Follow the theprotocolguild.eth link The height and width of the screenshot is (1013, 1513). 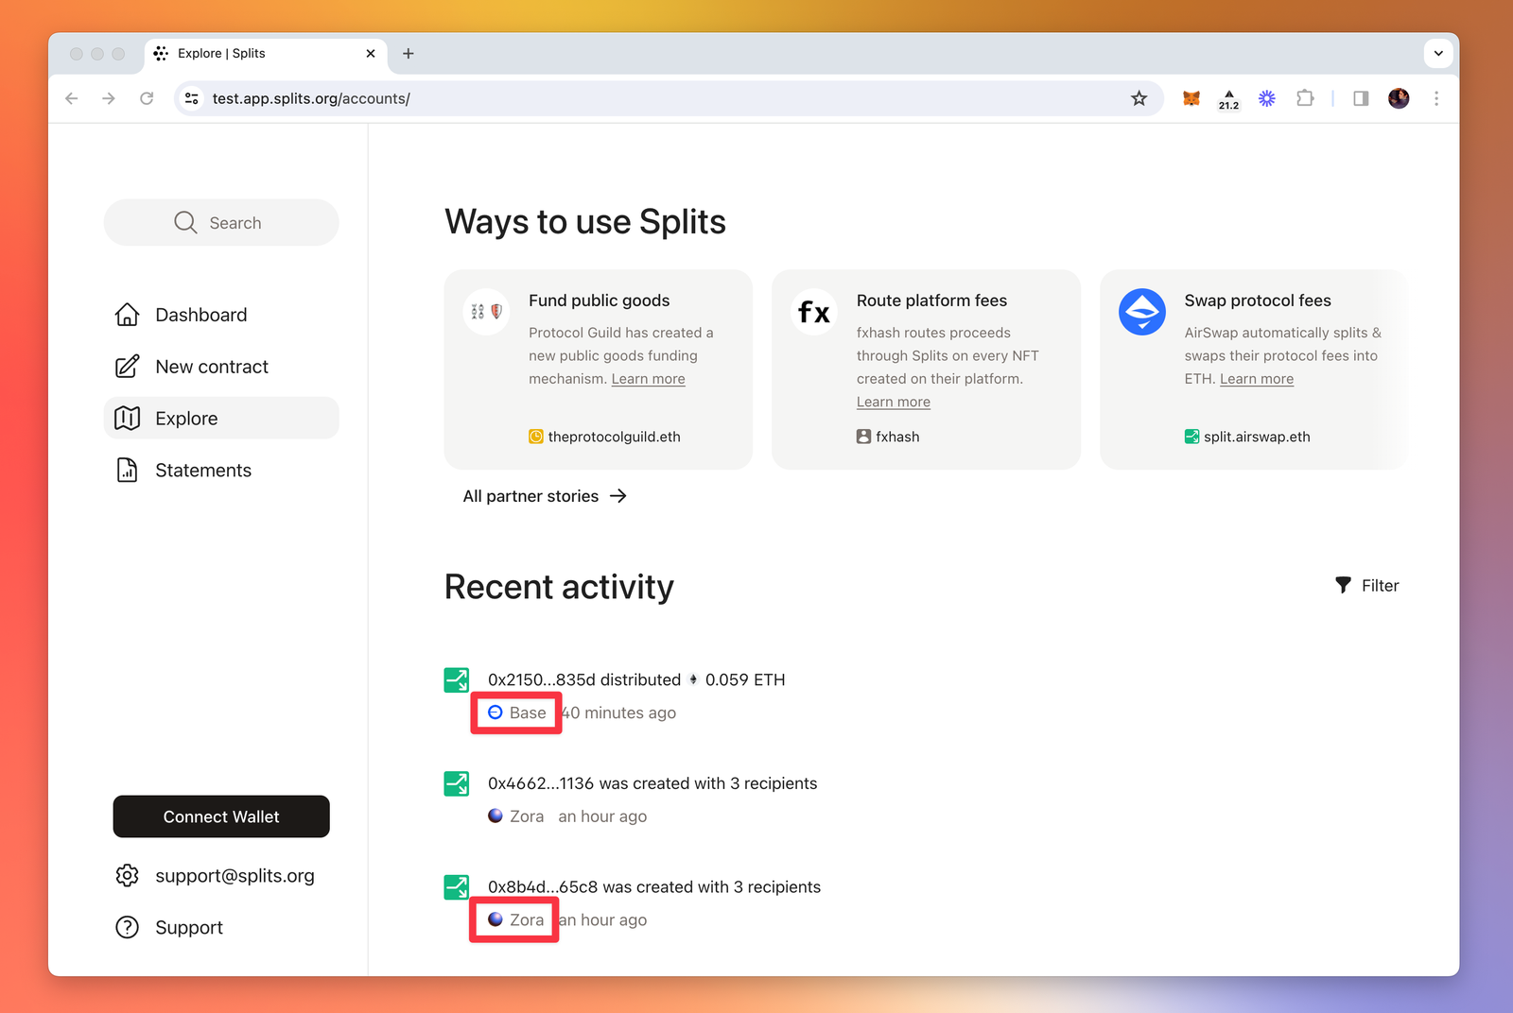tap(615, 437)
